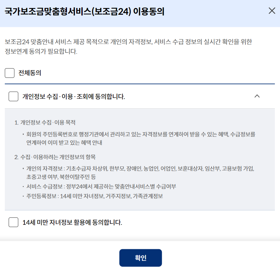Click the '개인의 자격정보 : 기초수급자' bullet
The image size is (280, 269).
coord(140,173)
